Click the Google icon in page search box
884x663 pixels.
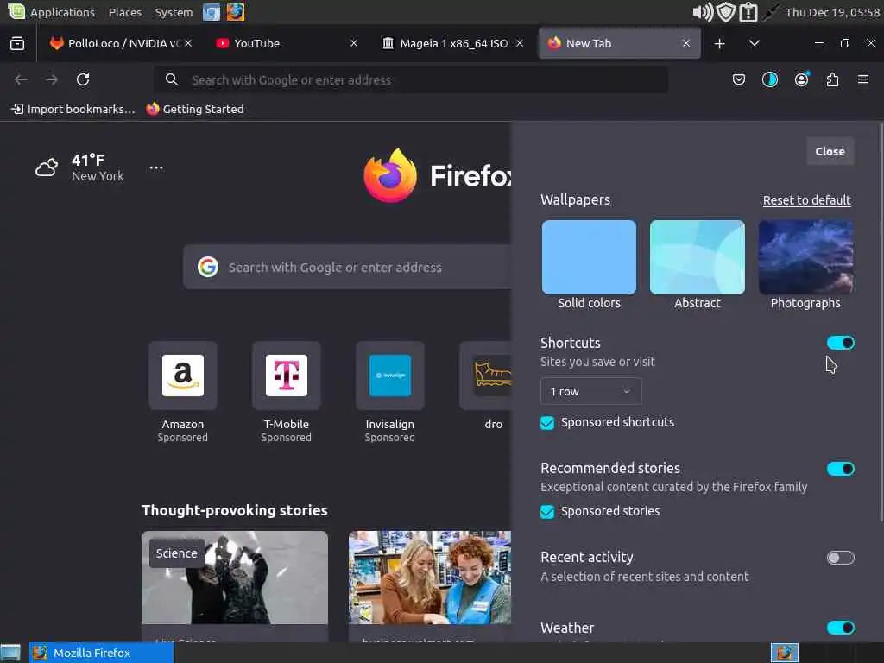208,267
